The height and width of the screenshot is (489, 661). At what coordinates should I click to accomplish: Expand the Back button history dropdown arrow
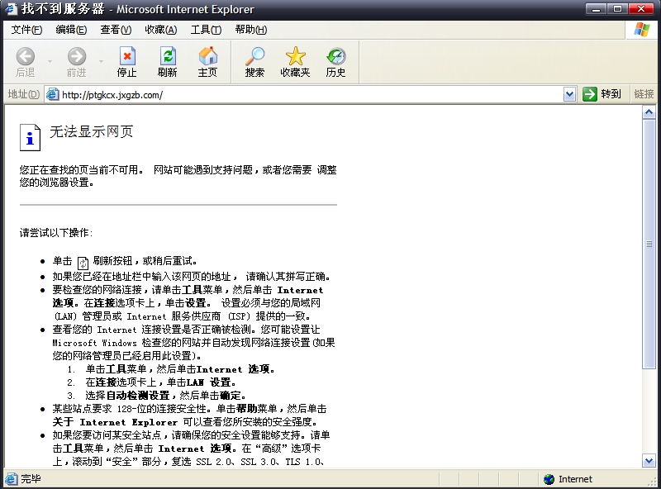coord(50,62)
